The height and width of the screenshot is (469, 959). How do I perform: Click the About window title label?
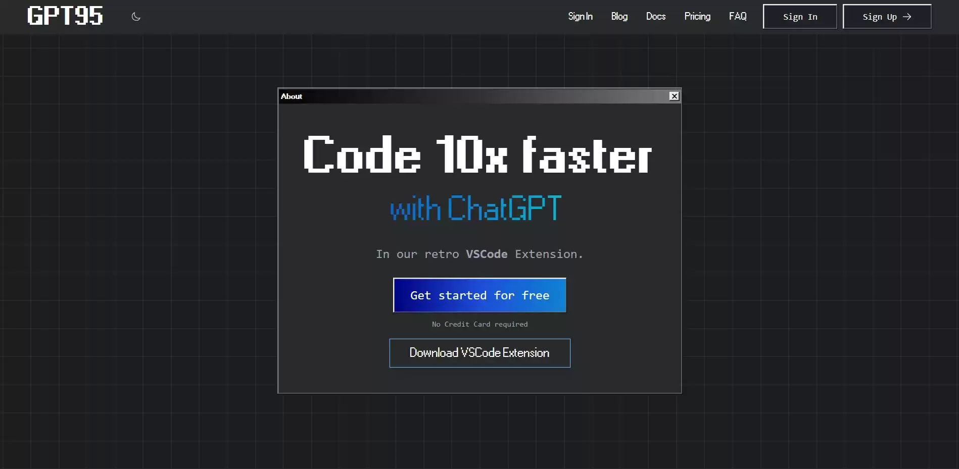click(292, 96)
